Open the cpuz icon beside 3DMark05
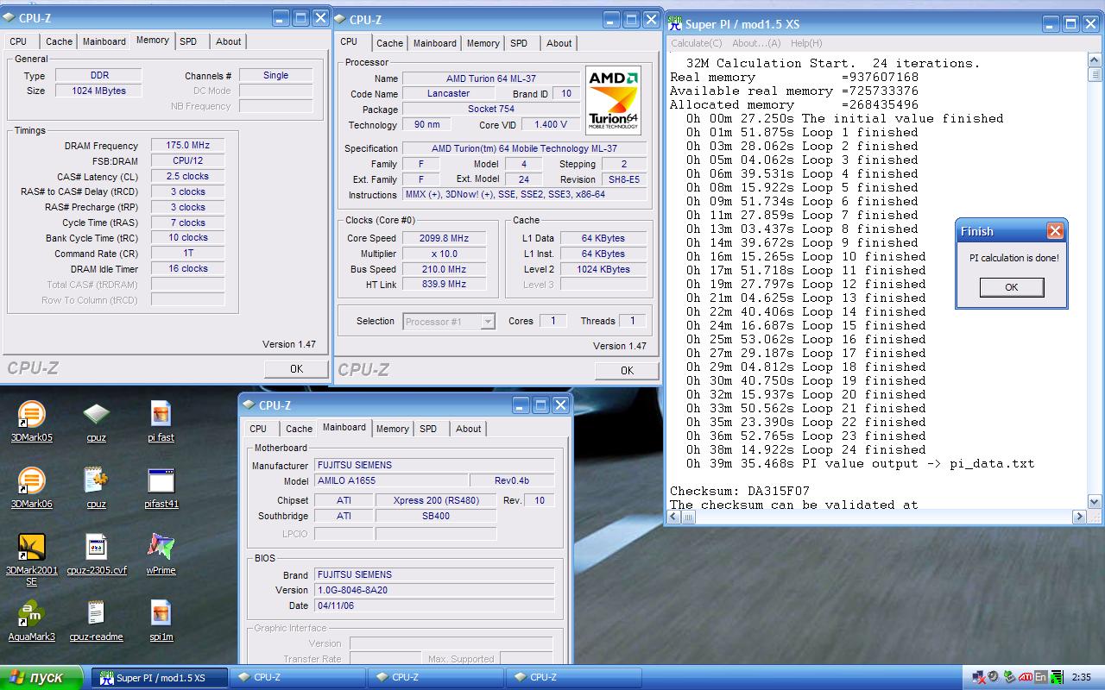The height and width of the screenshot is (690, 1105). coord(96,420)
